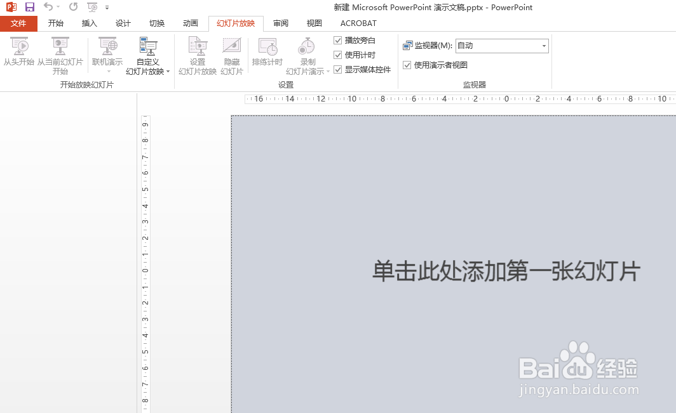Click the placeholder text 单击此处添加第一张幻灯片
The height and width of the screenshot is (413, 676).
506,272
